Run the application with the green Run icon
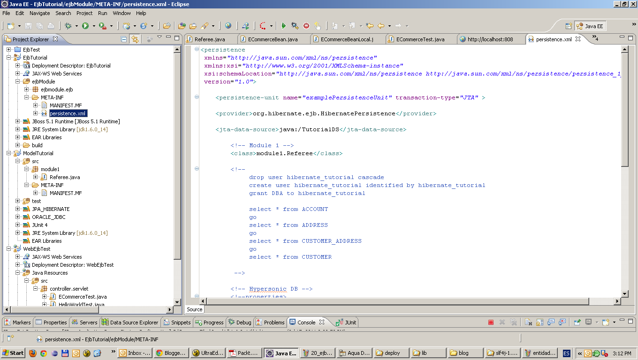 85,26
